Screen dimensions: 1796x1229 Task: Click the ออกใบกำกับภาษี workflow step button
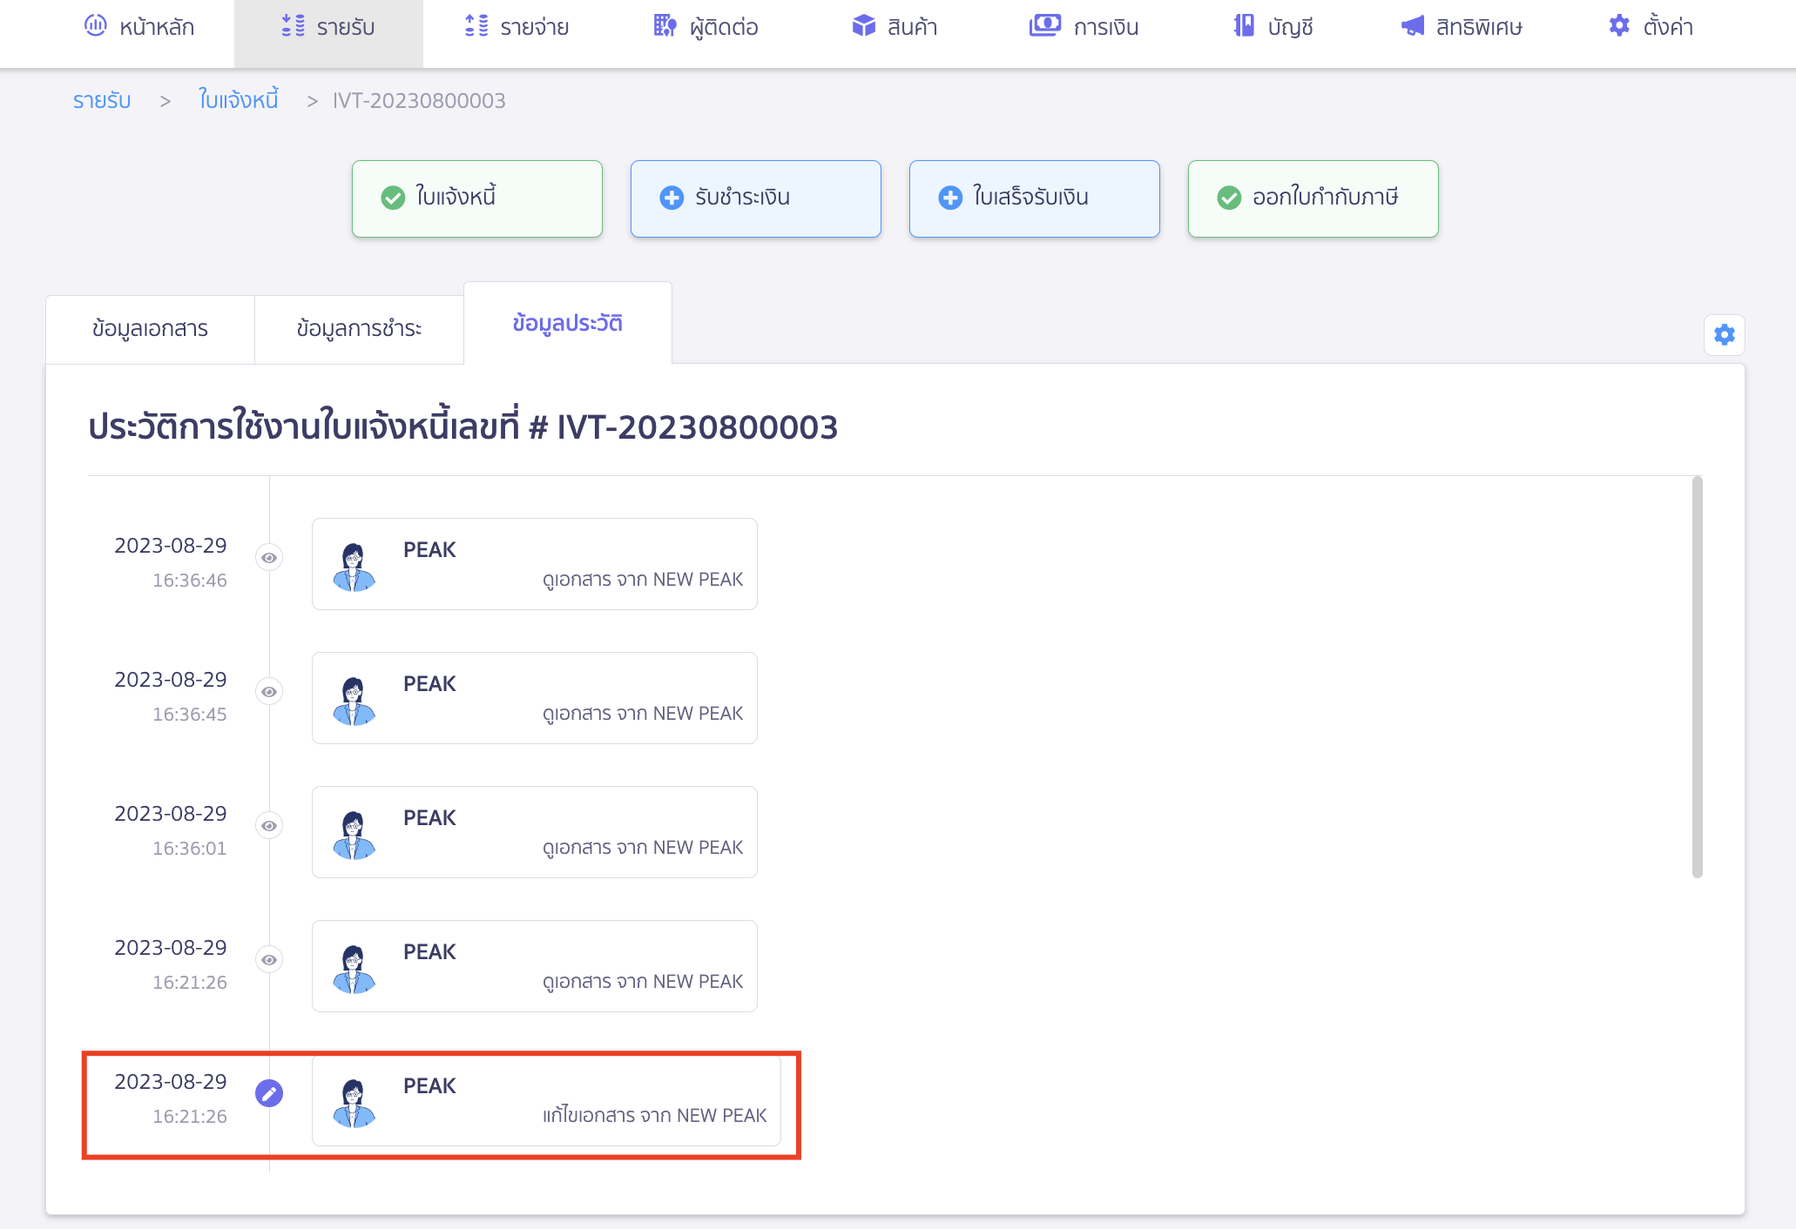pos(1313,198)
